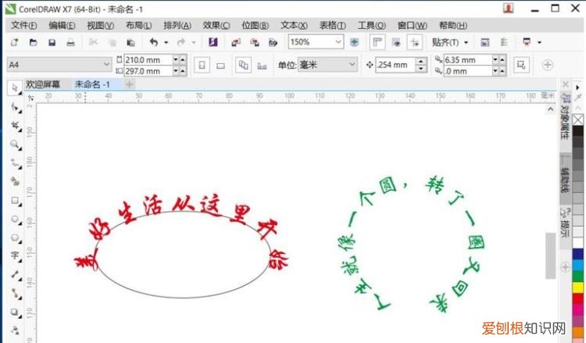Select the Drop Shadow tool

(x=16, y=311)
